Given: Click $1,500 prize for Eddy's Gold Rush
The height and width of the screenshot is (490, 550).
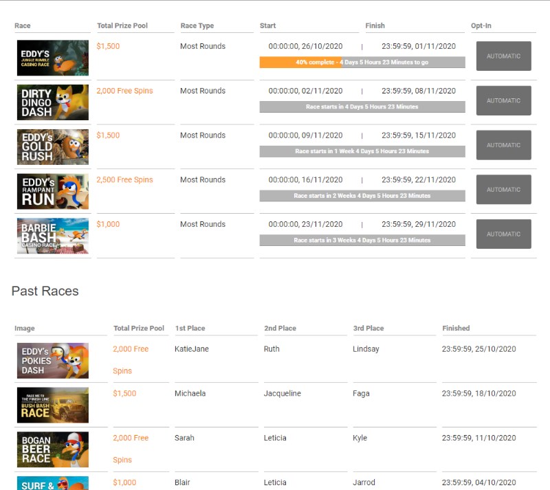Looking at the screenshot, I should pyautogui.click(x=108, y=135).
